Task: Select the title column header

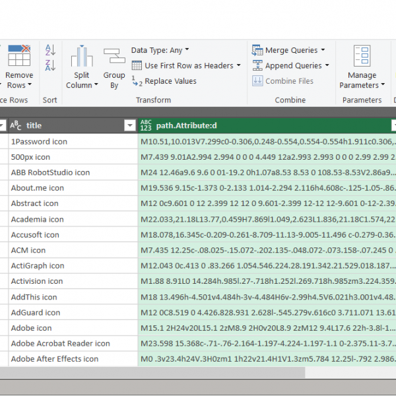Action: pos(73,125)
